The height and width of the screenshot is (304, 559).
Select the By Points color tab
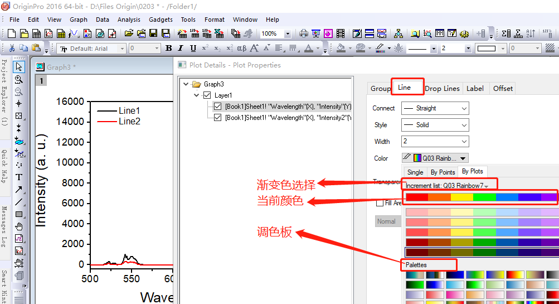click(x=443, y=172)
